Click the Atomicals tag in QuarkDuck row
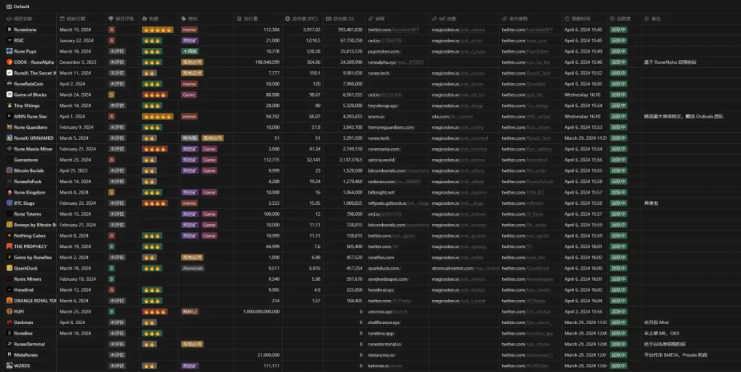The height and width of the screenshot is (372, 741). [x=193, y=269]
